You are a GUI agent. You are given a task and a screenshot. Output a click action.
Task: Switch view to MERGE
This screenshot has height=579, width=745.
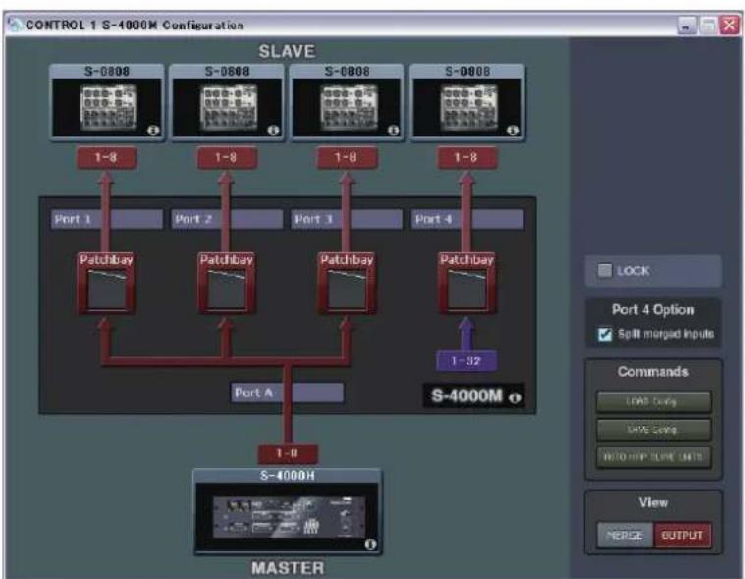(x=625, y=535)
